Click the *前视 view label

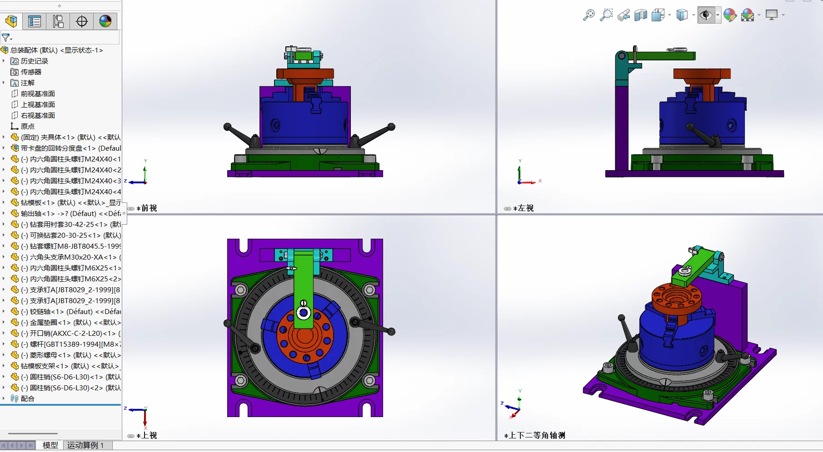click(147, 208)
